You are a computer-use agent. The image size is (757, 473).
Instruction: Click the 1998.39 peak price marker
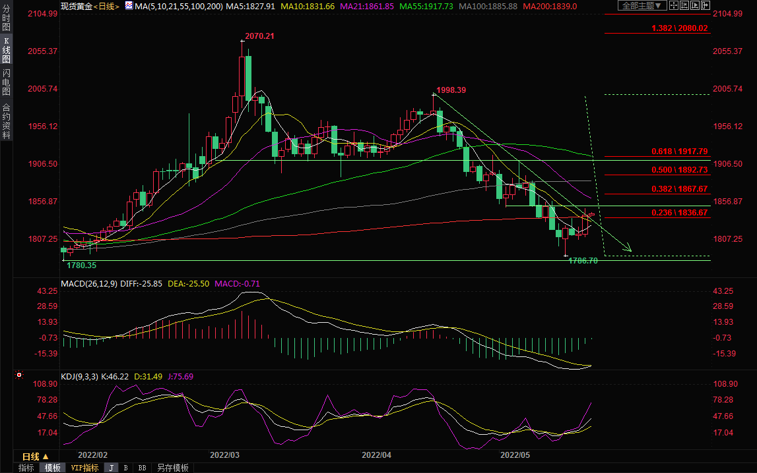[x=452, y=90]
